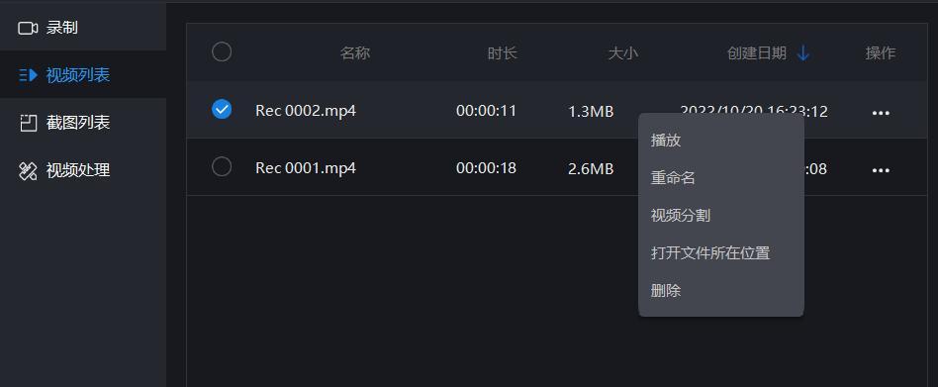Click the 时长 column header
Viewport: 938px width, 387px height.
coord(502,53)
